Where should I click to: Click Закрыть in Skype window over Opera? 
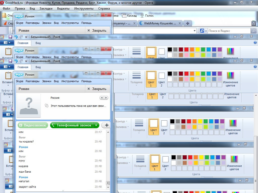click(97, 30)
